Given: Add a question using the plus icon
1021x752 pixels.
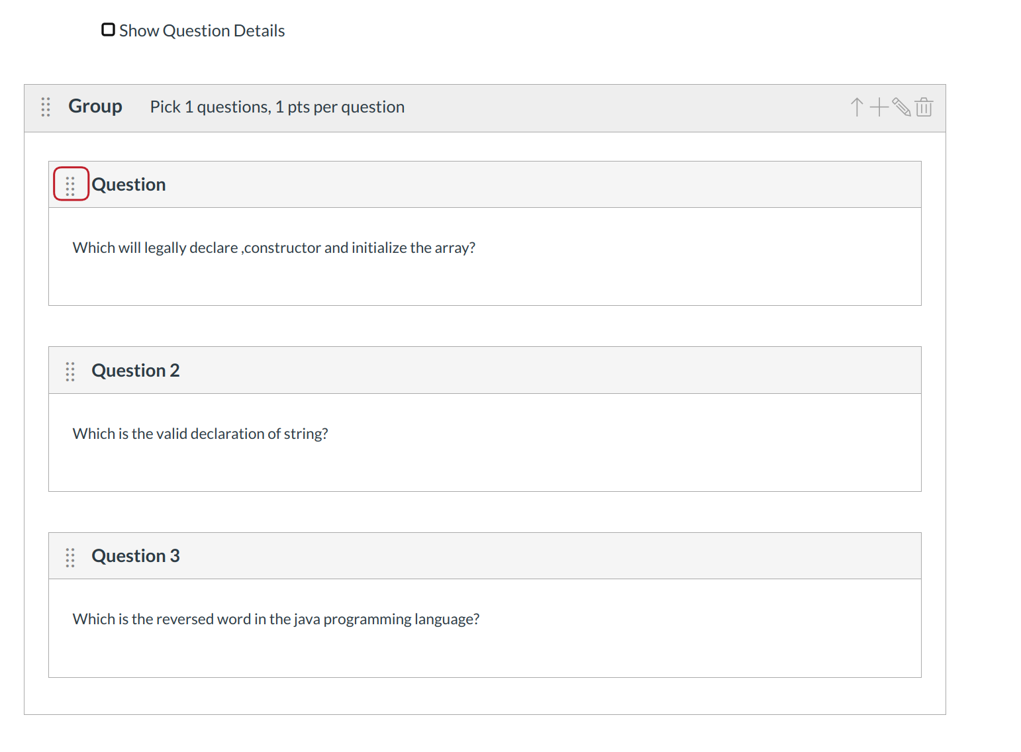Looking at the screenshot, I should tap(879, 107).
